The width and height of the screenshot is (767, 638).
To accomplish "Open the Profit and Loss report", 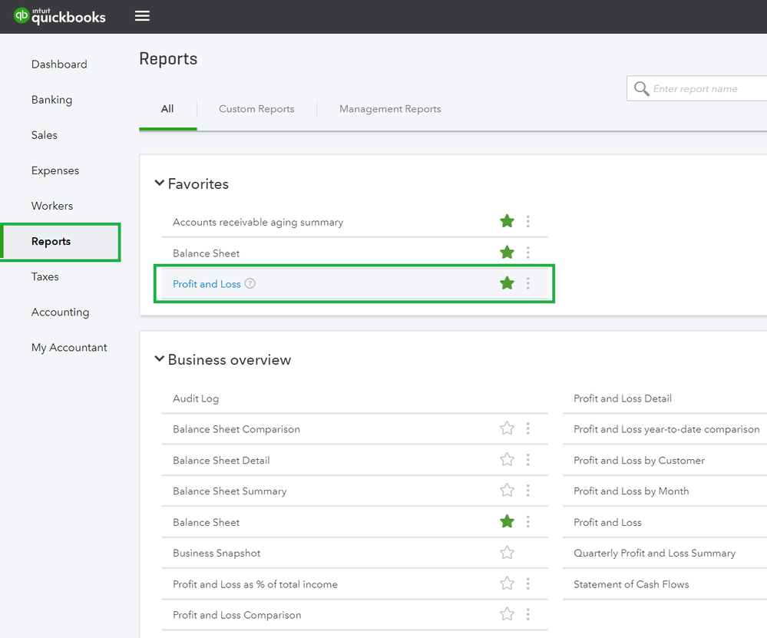I will click(207, 283).
